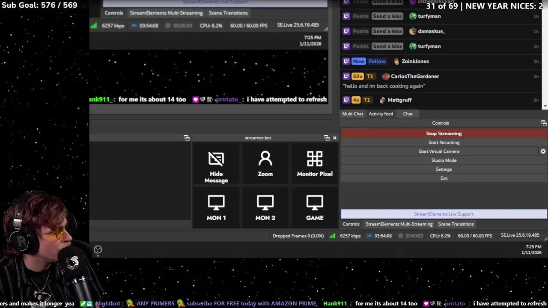Start the Virtual Camera

tap(439, 151)
